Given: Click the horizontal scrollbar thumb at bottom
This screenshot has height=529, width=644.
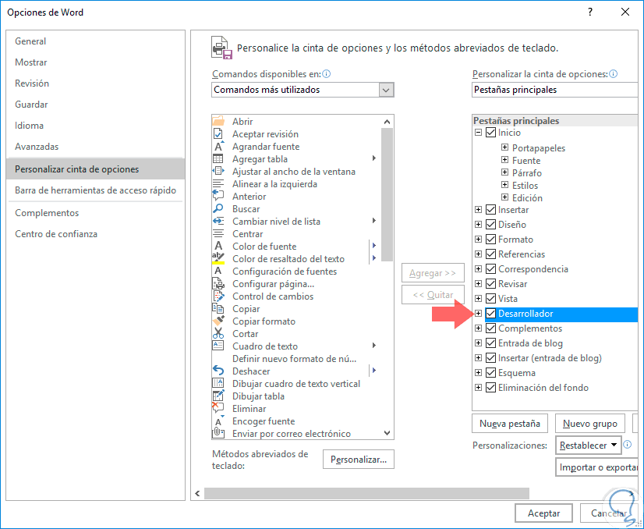Looking at the screenshot, I should (x=366, y=493).
